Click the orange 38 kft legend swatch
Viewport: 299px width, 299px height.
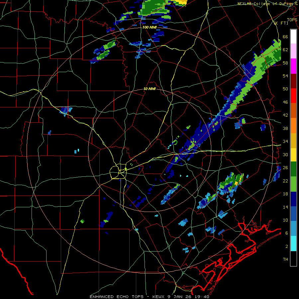click(x=293, y=125)
